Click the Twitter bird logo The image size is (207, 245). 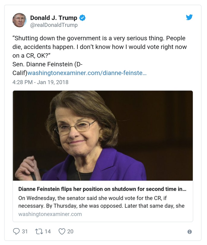pos(189,18)
